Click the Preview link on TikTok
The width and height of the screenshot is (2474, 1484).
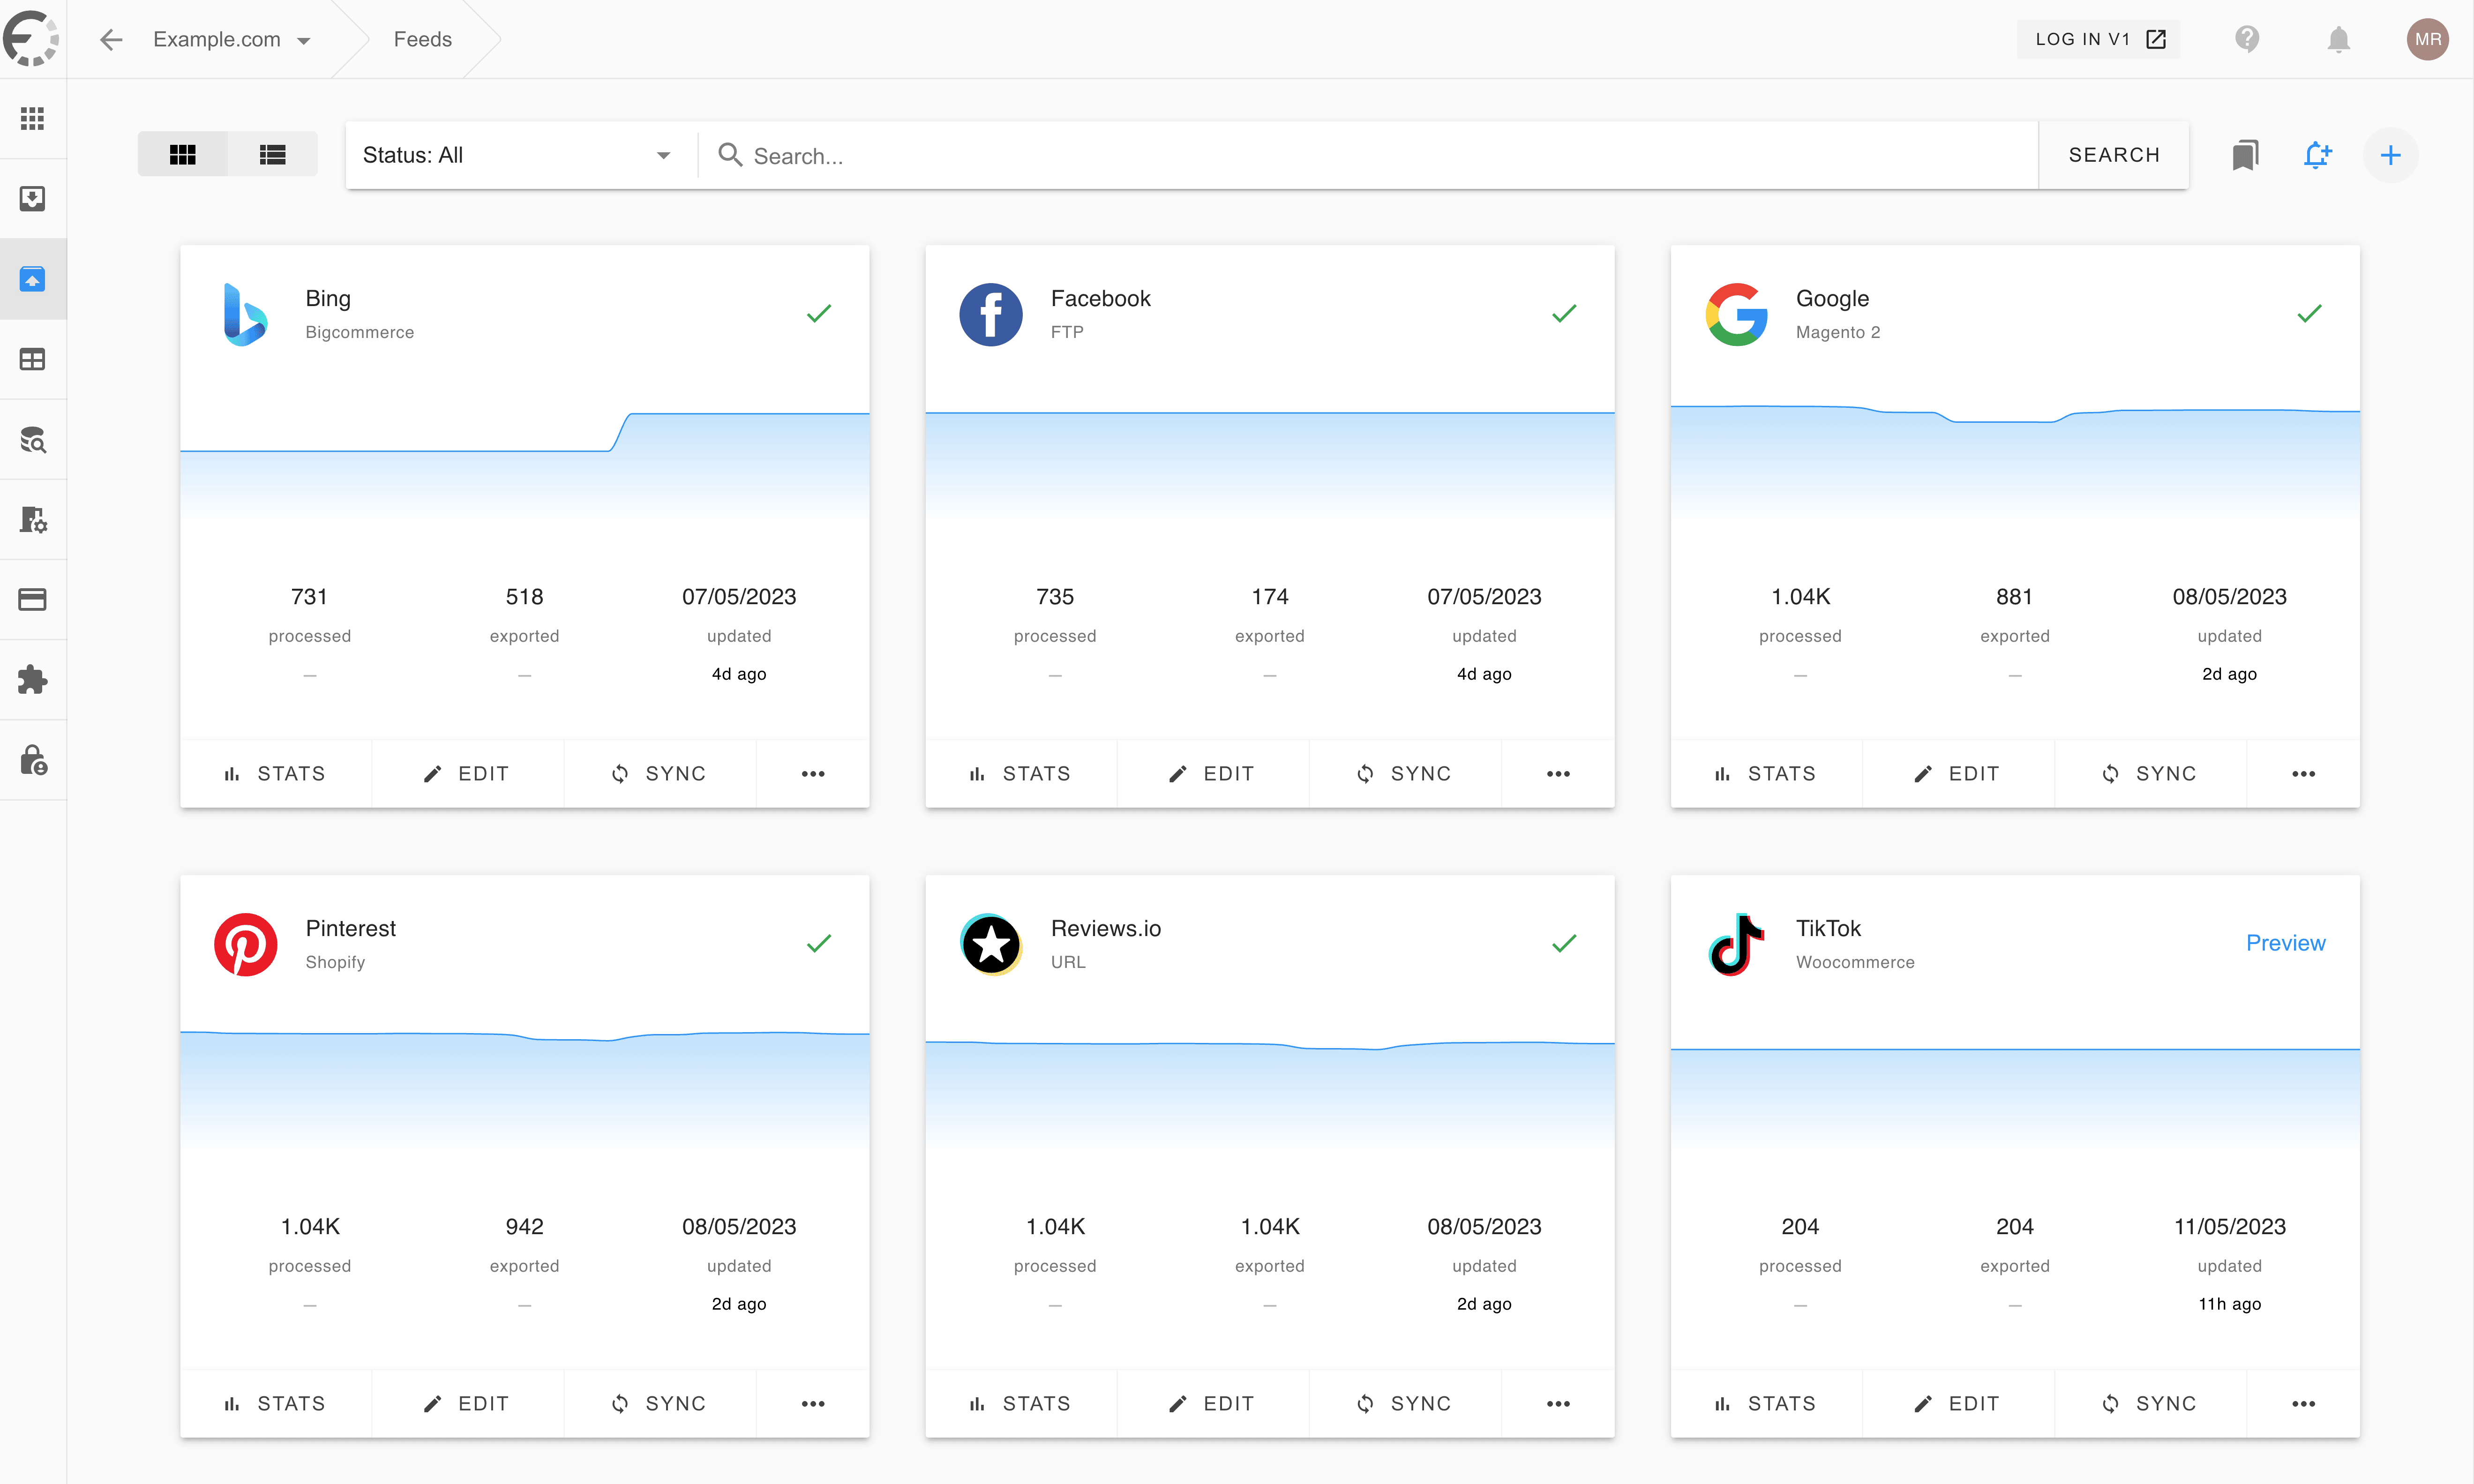point(2285,943)
